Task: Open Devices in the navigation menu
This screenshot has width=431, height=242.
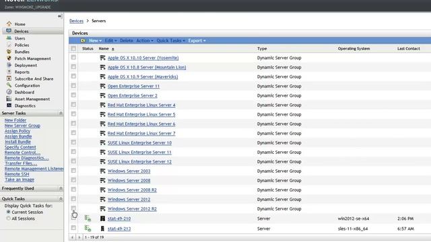Action: click(22, 32)
